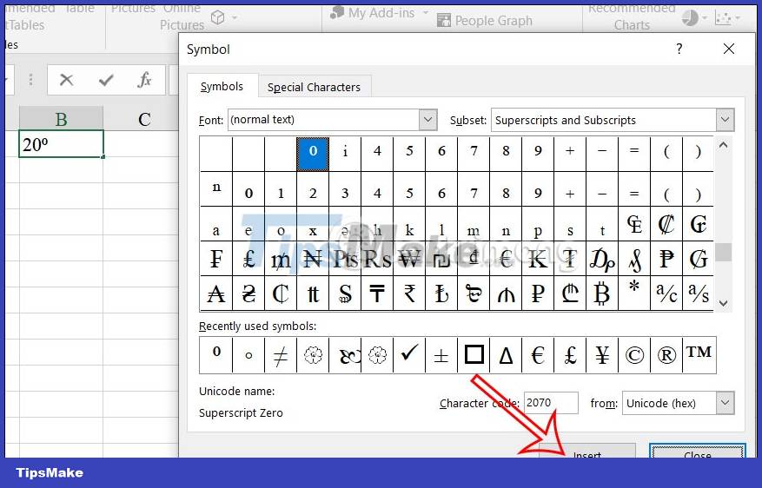Viewport: 762px width, 488px height.
Task: Pick the recently used plus-minus sign
Action: tap(441, 355)
